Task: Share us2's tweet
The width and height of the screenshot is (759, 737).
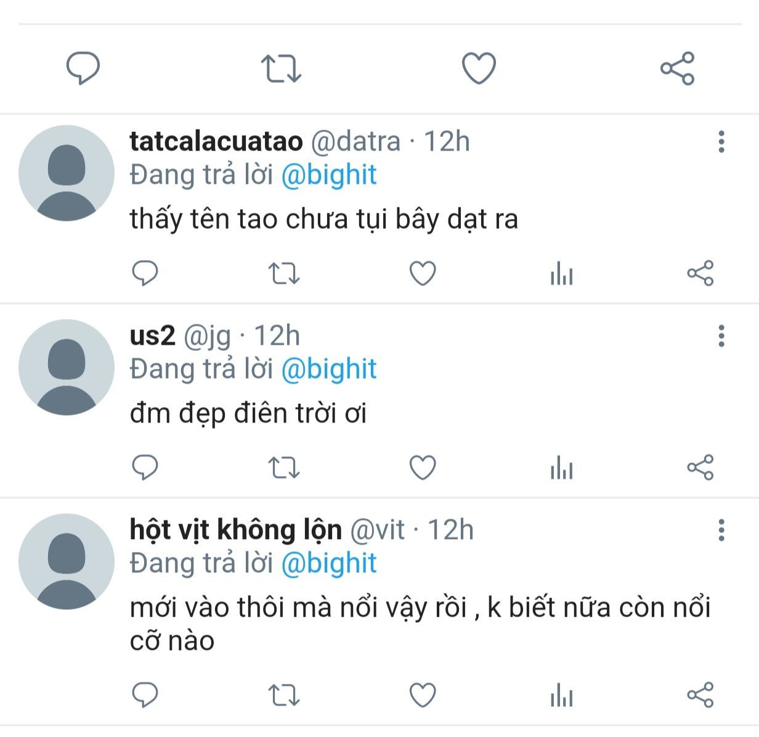Action: pos(700,467)
